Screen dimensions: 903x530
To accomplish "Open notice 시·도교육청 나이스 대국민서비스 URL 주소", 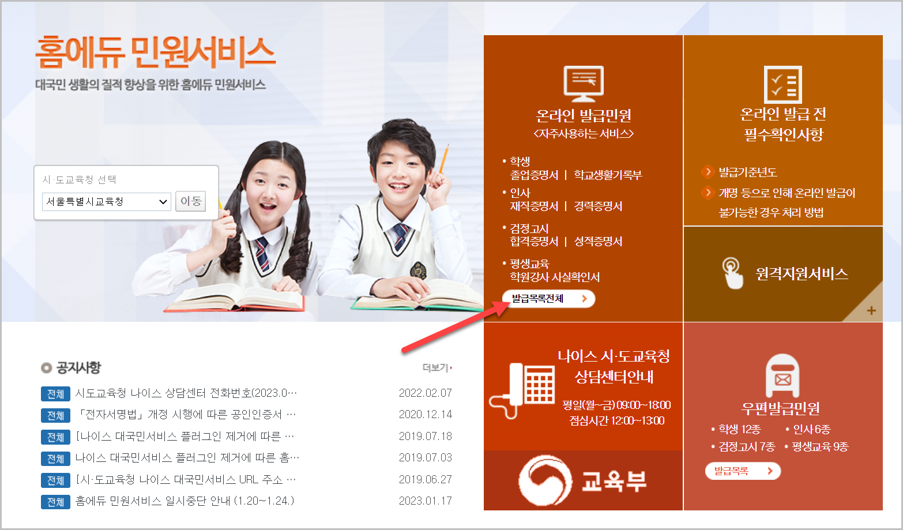I will point(186,479).
